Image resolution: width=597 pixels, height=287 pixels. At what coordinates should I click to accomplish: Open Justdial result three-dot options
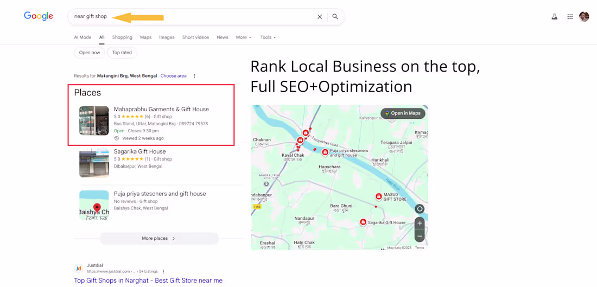point(163,271)
